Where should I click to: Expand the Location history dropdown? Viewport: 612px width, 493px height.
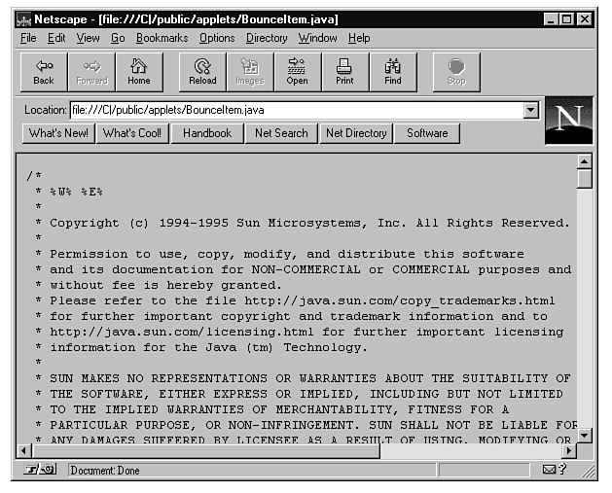530,110
